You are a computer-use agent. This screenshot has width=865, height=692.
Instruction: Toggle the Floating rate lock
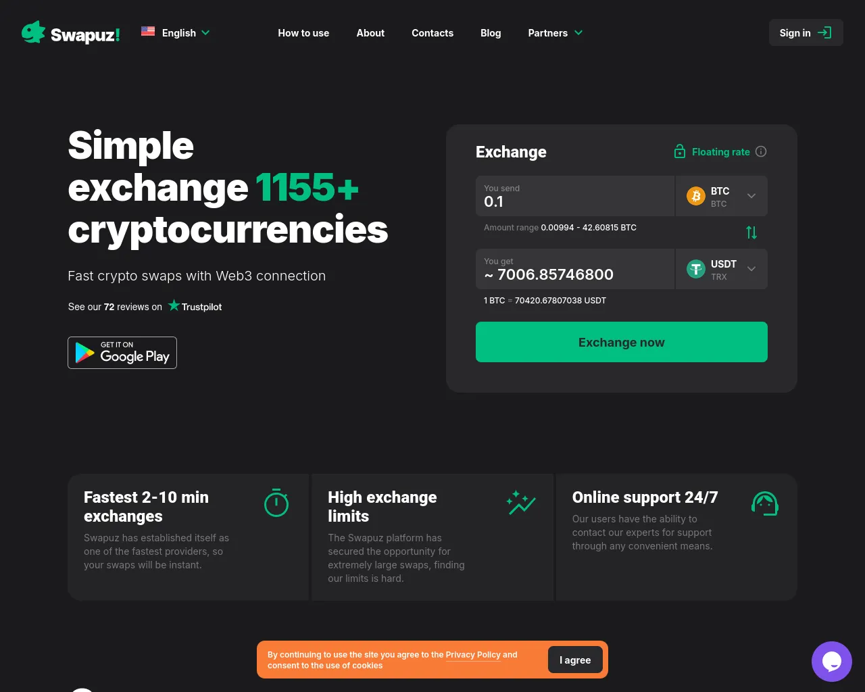coord(680,151)
